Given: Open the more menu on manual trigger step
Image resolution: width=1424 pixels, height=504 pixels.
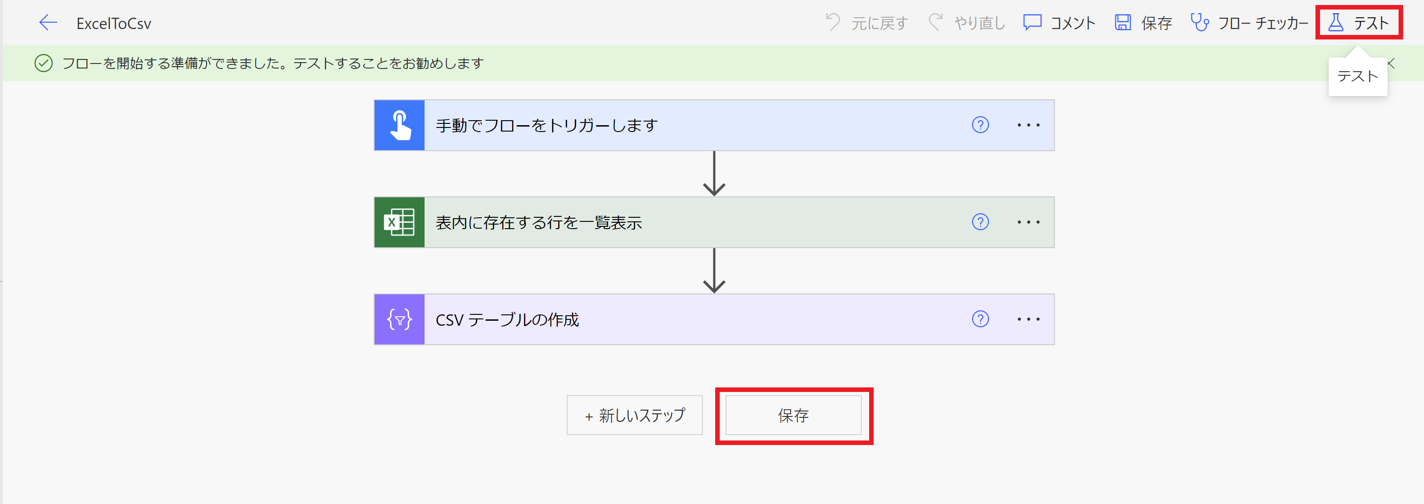Looking at the screenshot, I should pyautogui.click(x=1028, y=125).
